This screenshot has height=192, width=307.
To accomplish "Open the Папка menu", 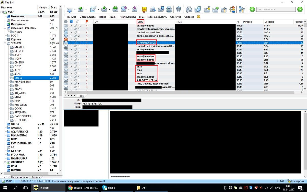I will coord(102,17).
